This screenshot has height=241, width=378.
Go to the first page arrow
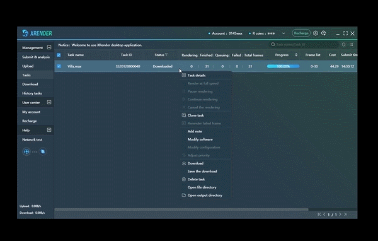click(x=319, y=215)
